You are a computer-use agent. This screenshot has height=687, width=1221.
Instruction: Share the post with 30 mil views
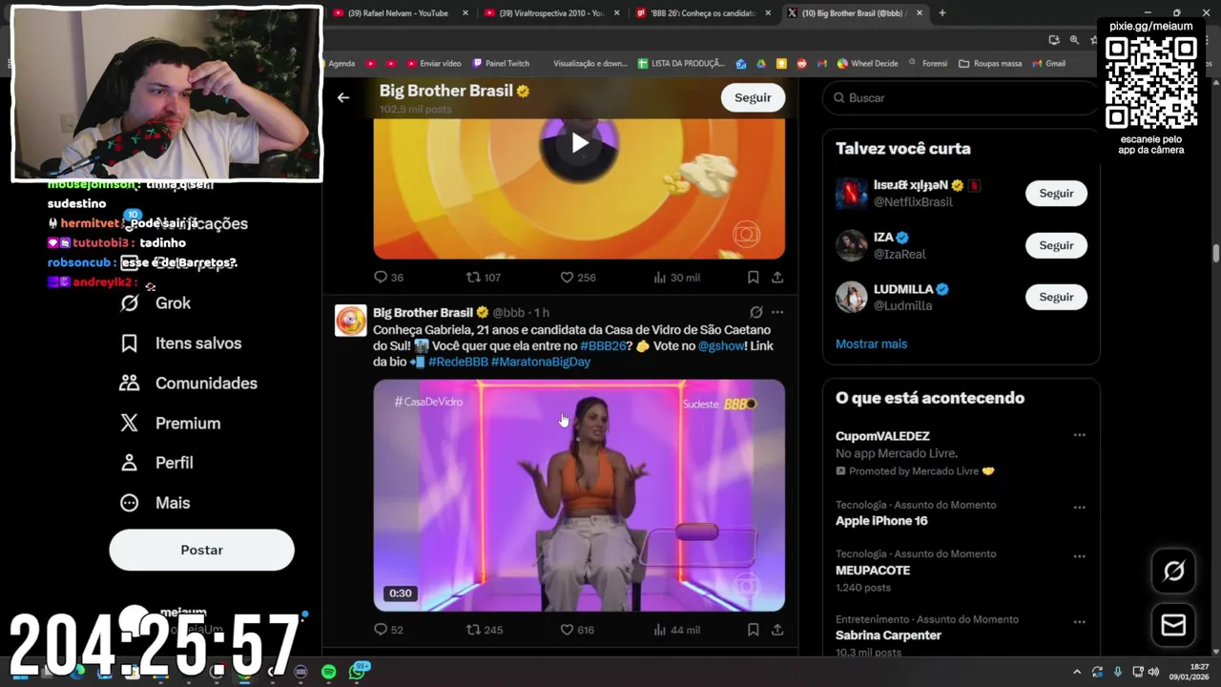(x=777, y=278)
